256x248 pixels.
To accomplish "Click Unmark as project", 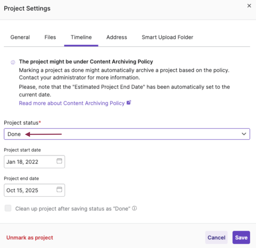I will (x=29, y=237).
